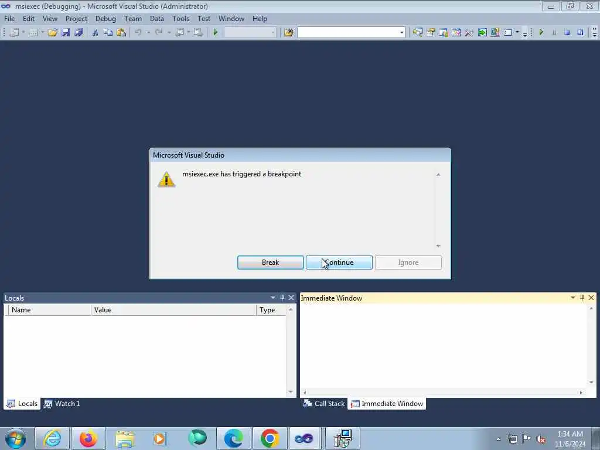Click the Continue button in dialog
600x450 pixels.
point(339,262)
